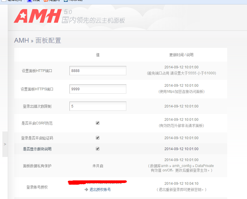Click the 值 column header

pyautogui.click(x=98, y=55)
